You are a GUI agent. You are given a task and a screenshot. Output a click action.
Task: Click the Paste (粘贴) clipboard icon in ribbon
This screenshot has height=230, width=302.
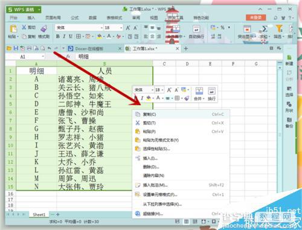(x=13, y=28)
